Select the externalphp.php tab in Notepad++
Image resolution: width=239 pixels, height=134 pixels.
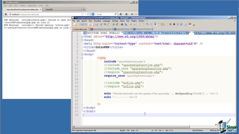tap(81, 29)
